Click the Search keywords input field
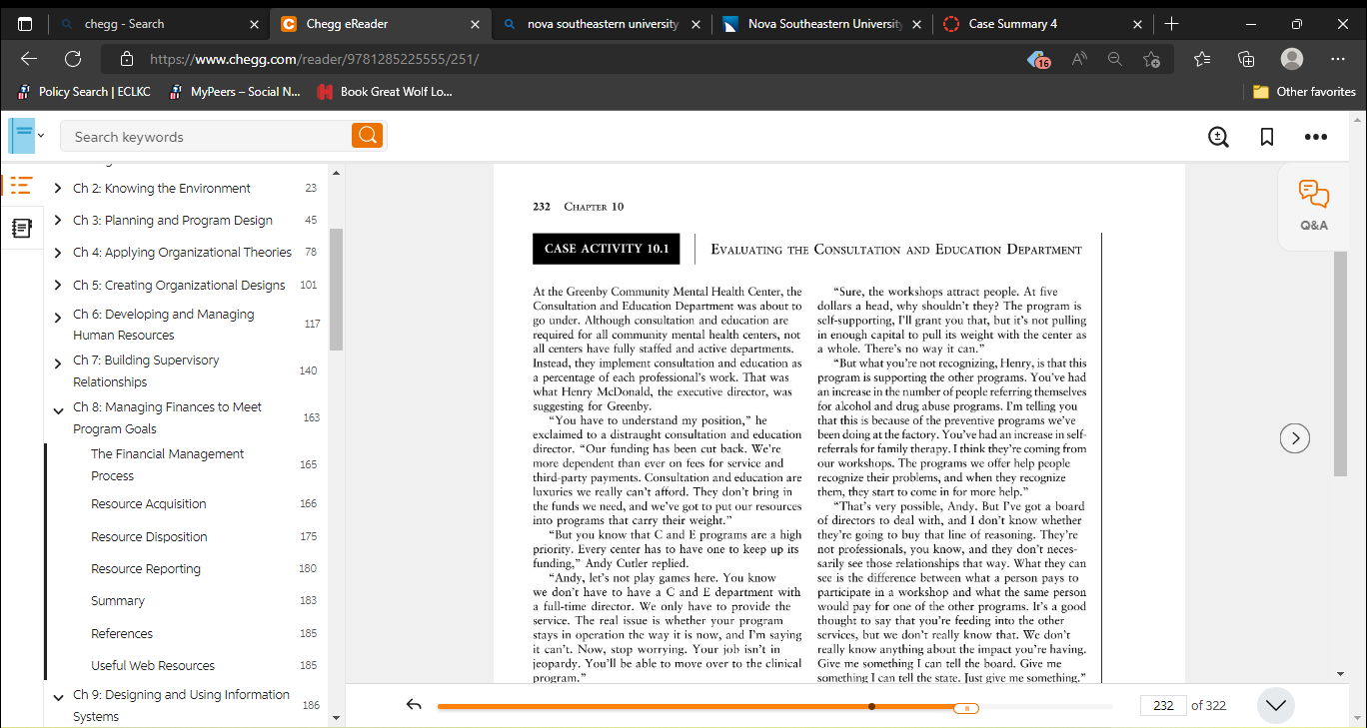 point(205,137)
